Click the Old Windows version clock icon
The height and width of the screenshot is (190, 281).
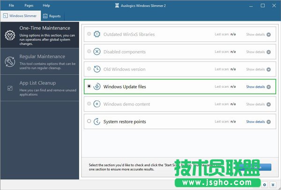coord(97,69)
